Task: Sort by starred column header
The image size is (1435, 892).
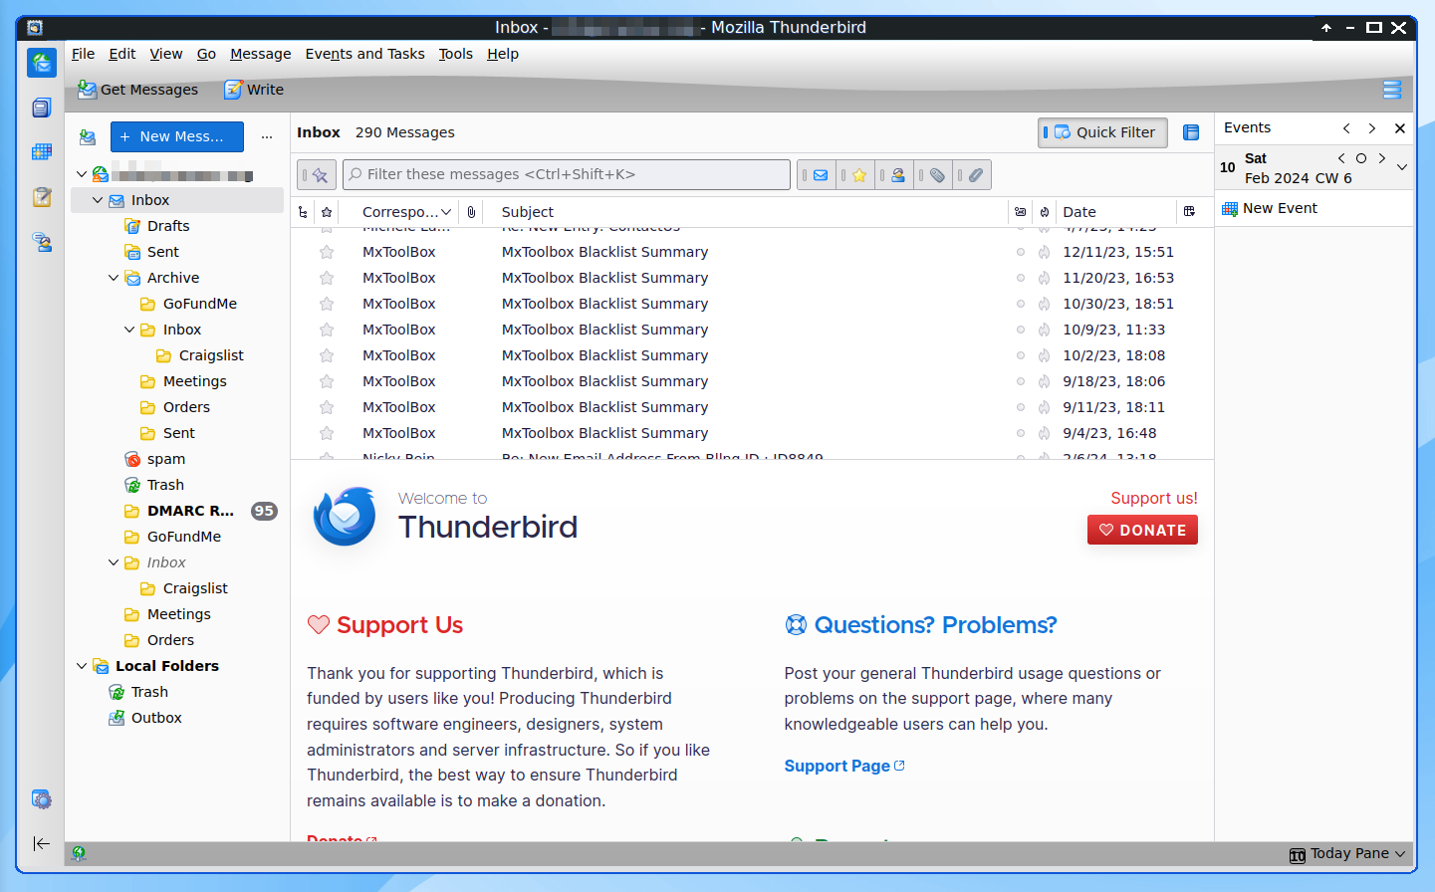Action: point(327,212)
